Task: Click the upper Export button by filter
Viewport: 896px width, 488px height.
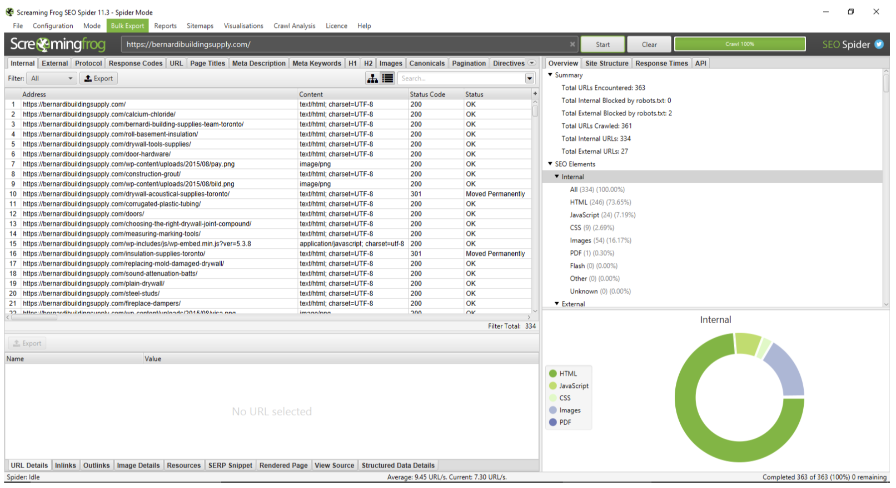Action: tap(98, 78)
